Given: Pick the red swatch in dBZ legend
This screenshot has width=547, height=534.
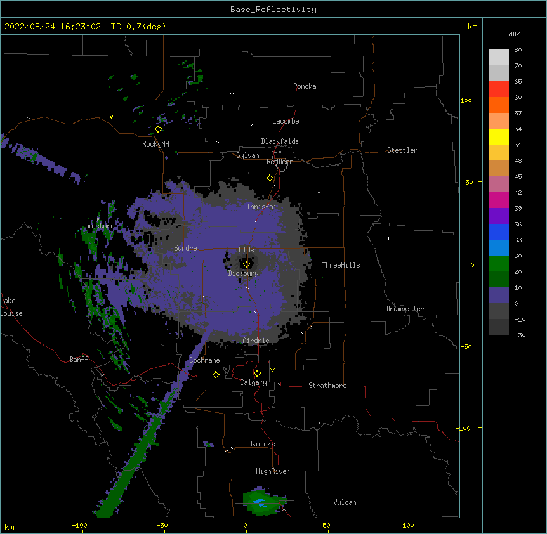Looking at the screenshot, I should tap(499, 89).
